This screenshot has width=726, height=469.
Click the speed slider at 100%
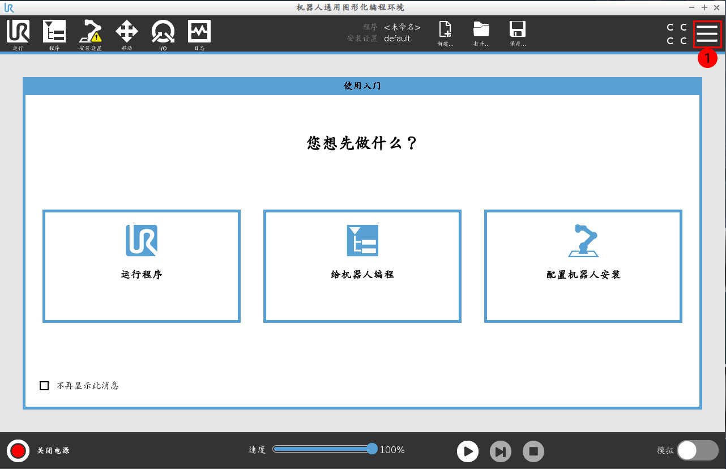click(x=371, y=449)
